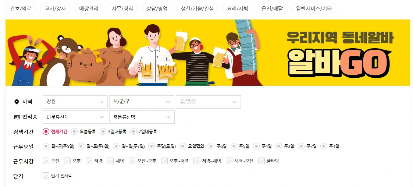This screenshot has width=413, height=187.
Task: Open the 대분류선택 job category dropdown
Action: pyautogui.click(x=75, y=117)
